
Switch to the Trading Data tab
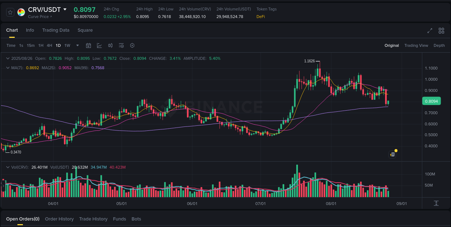coord(56,30)
